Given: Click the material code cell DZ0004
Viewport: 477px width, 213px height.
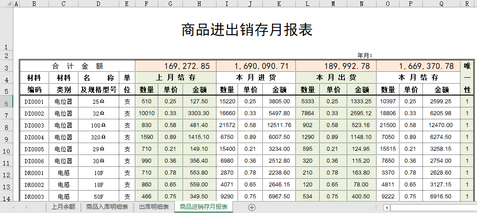Looking at the screenshot, I should tap(34, 137).
